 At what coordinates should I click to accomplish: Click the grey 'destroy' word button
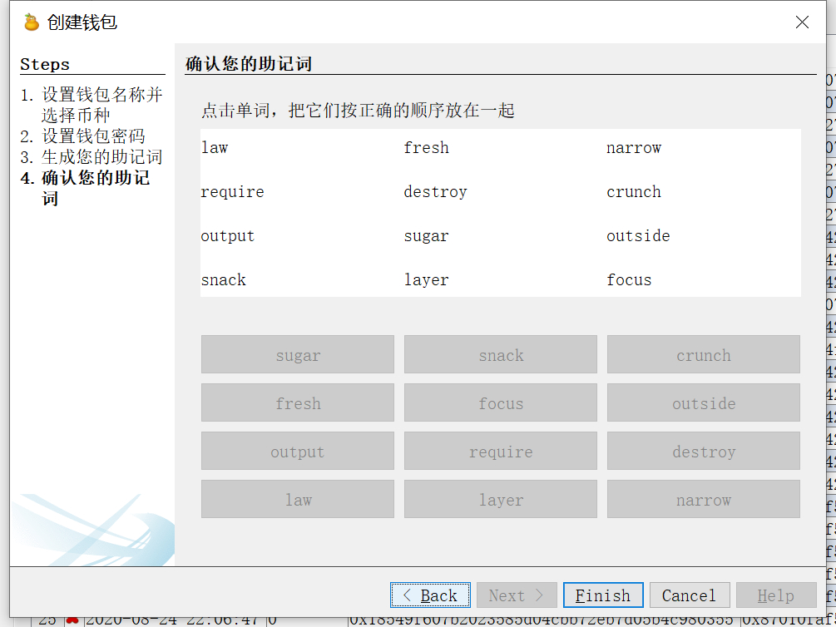point(704,451)
